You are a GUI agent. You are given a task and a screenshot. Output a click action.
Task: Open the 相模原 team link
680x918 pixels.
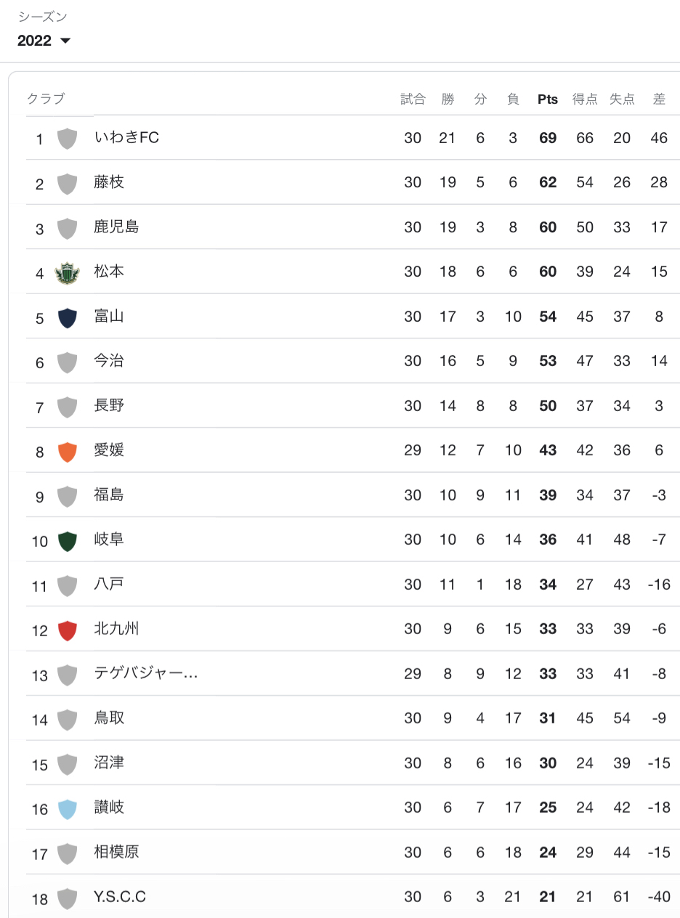coord(116,852)
